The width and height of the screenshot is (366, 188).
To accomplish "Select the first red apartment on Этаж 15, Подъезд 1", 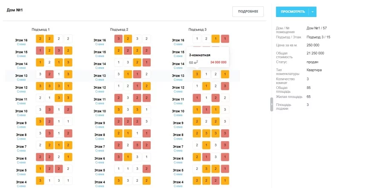I will [x=40, y=51].
